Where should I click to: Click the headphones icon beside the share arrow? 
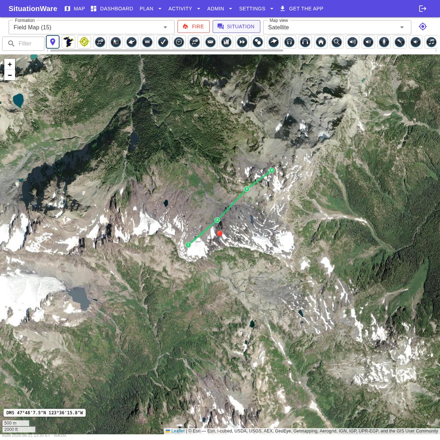pyautogui.click(x=289, y=42)
